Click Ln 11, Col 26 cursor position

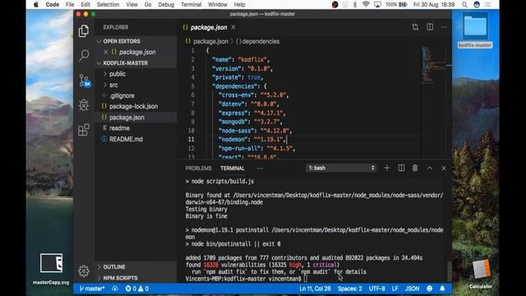point(315,289)
